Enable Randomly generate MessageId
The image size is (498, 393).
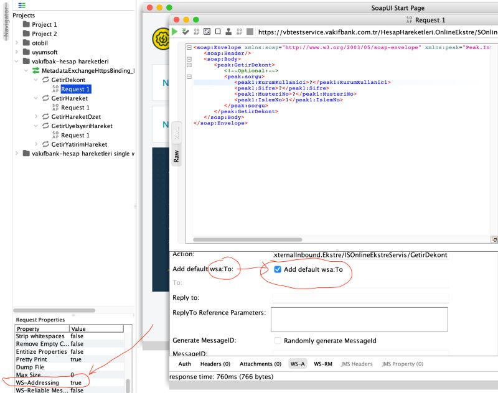(278, 340)
